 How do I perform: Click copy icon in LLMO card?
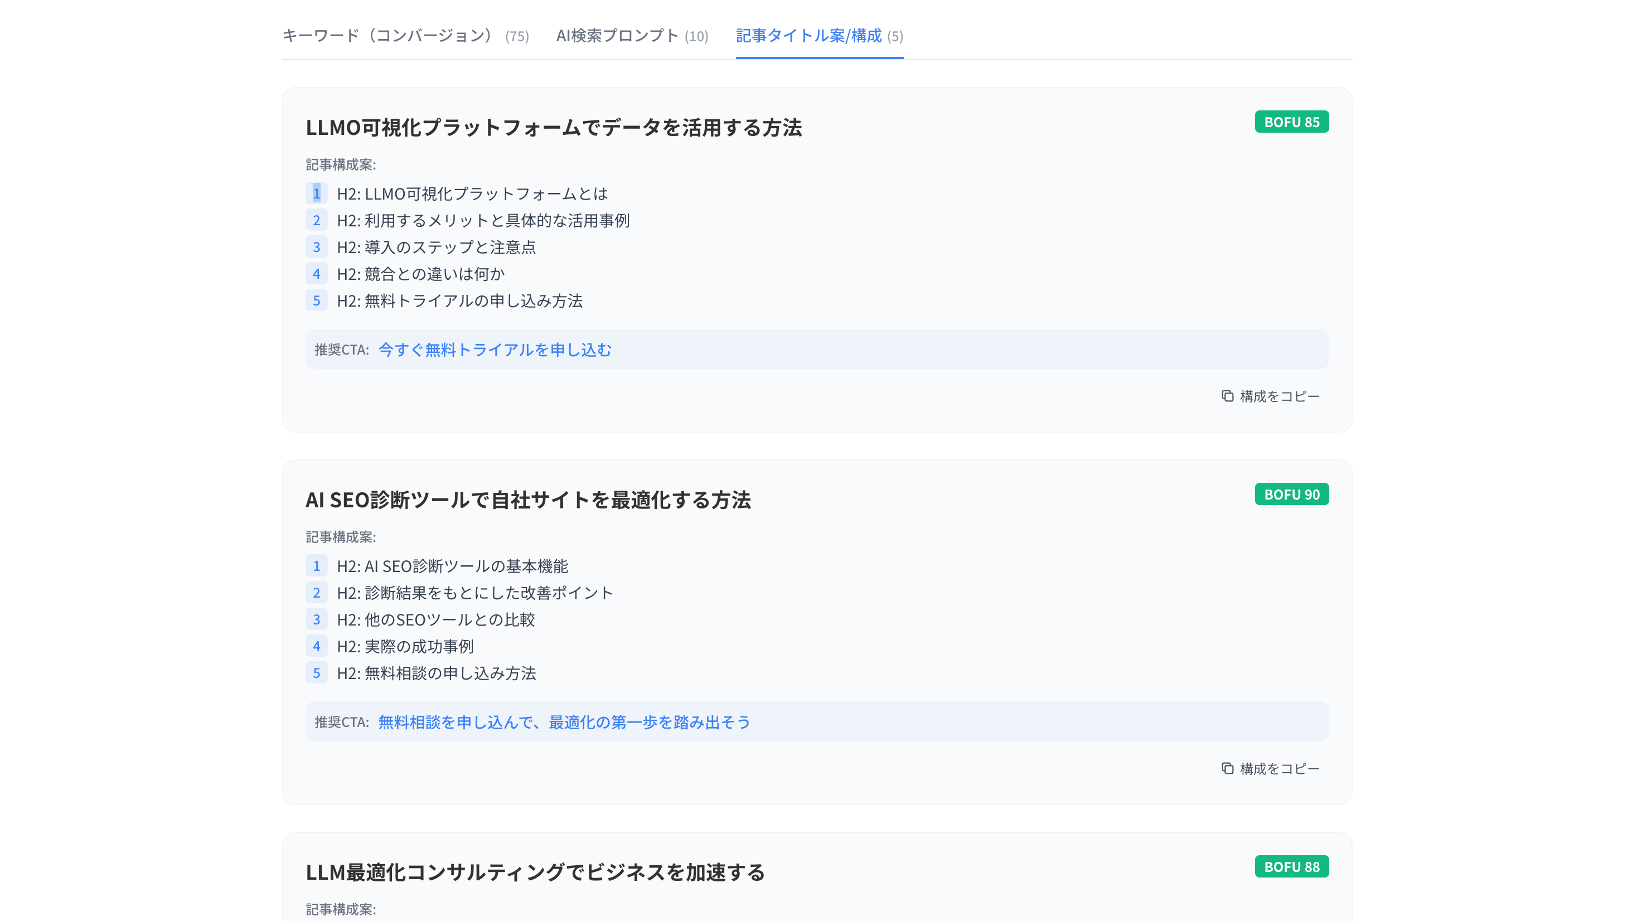(x=1227, y=396)
